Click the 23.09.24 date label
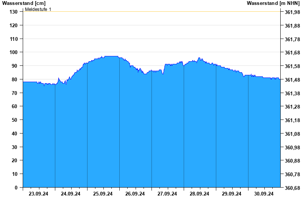 (x=39, y=194)
